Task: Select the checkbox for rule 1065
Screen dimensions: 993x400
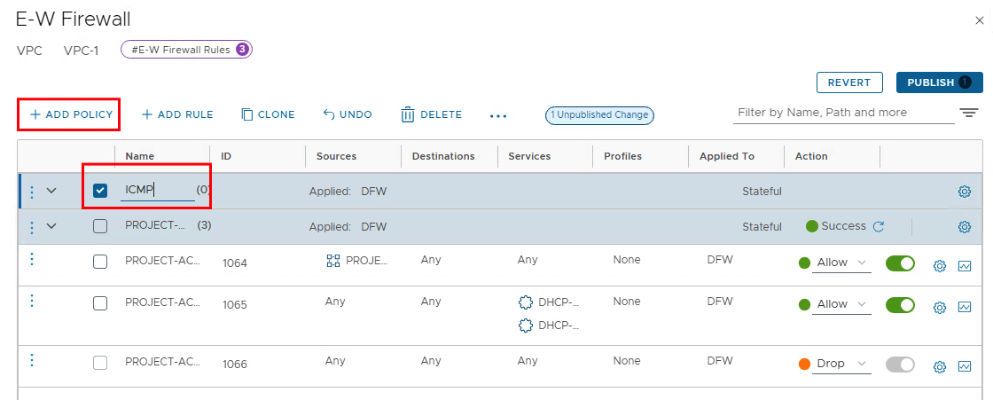Action: 100,303
